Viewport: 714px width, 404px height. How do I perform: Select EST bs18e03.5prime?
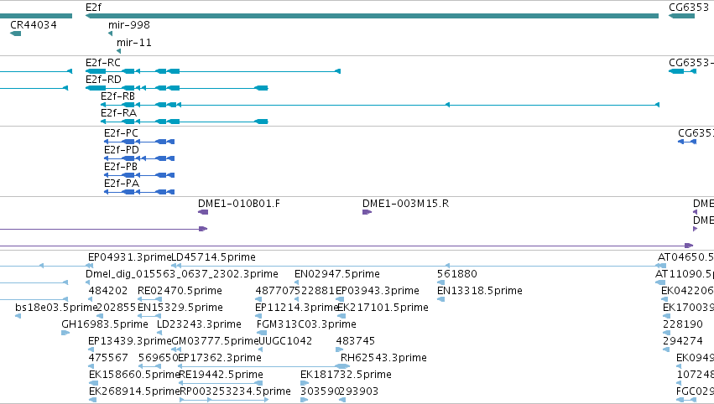56,308
